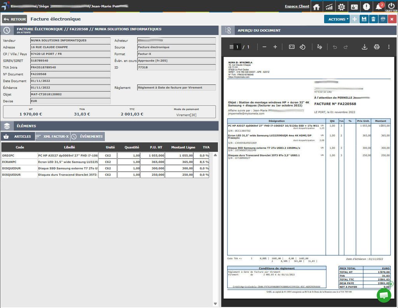Click the 8,5 % TVA cell

point(201,162)
